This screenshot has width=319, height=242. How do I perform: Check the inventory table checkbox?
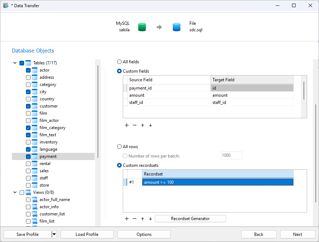click(x=28, y=142)
